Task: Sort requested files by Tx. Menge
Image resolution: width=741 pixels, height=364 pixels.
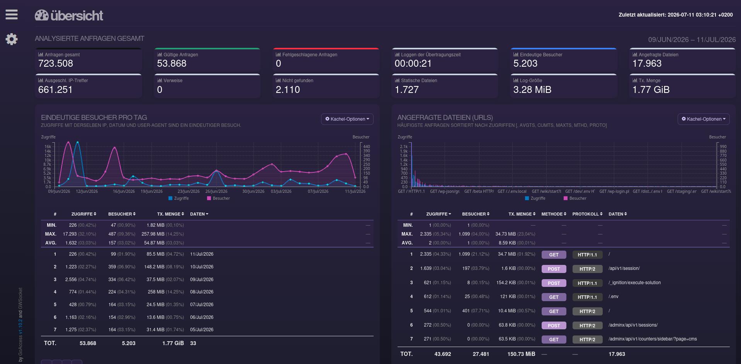Action: [522, 214]
